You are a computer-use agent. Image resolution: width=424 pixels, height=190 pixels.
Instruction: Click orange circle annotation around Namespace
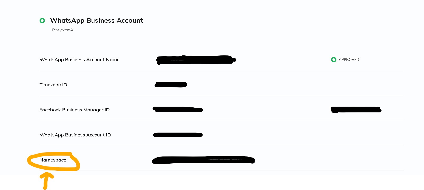pos(54,161)
